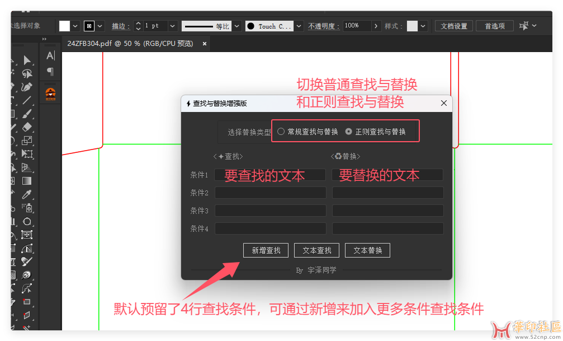Click the white fill color swatch

(x=65, y=26)
